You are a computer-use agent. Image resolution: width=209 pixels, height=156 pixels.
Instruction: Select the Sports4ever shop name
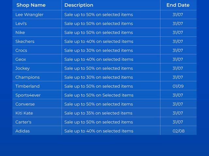(28, 95)
